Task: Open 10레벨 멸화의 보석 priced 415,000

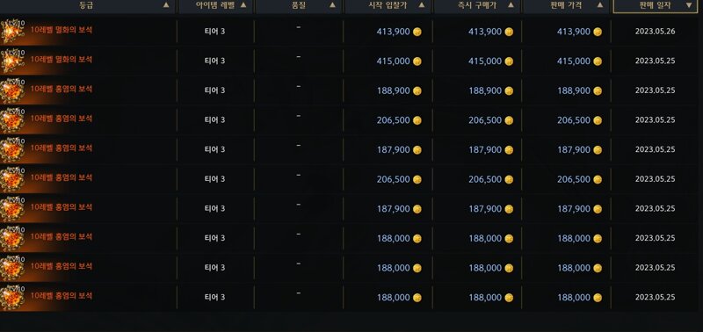Action: tap(62, 60)
